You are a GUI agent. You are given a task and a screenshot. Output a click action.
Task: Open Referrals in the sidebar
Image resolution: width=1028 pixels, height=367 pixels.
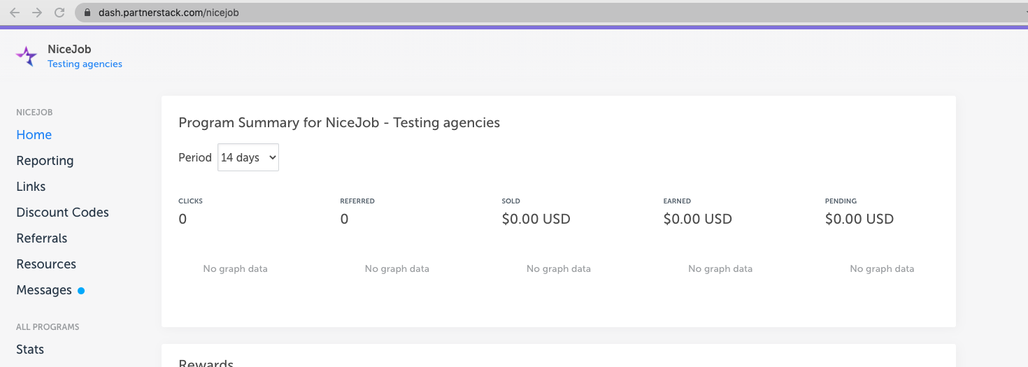coord(42,238)
